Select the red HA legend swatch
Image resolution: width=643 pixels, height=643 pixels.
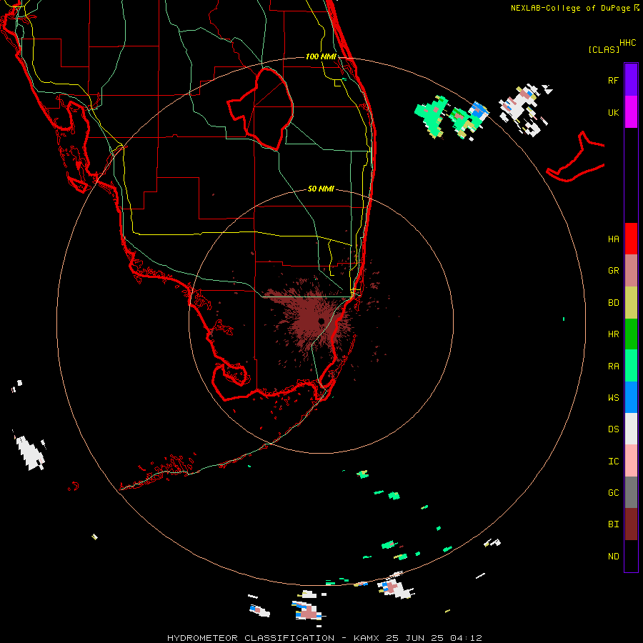point(631,239)
